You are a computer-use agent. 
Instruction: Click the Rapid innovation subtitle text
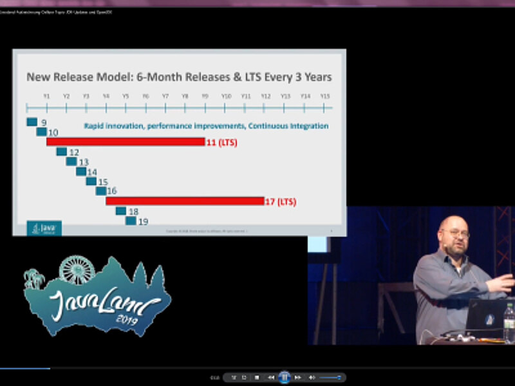pos(206,126)
